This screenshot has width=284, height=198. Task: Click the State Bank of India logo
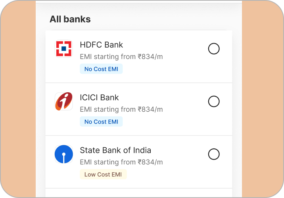[x=63, y=154]
